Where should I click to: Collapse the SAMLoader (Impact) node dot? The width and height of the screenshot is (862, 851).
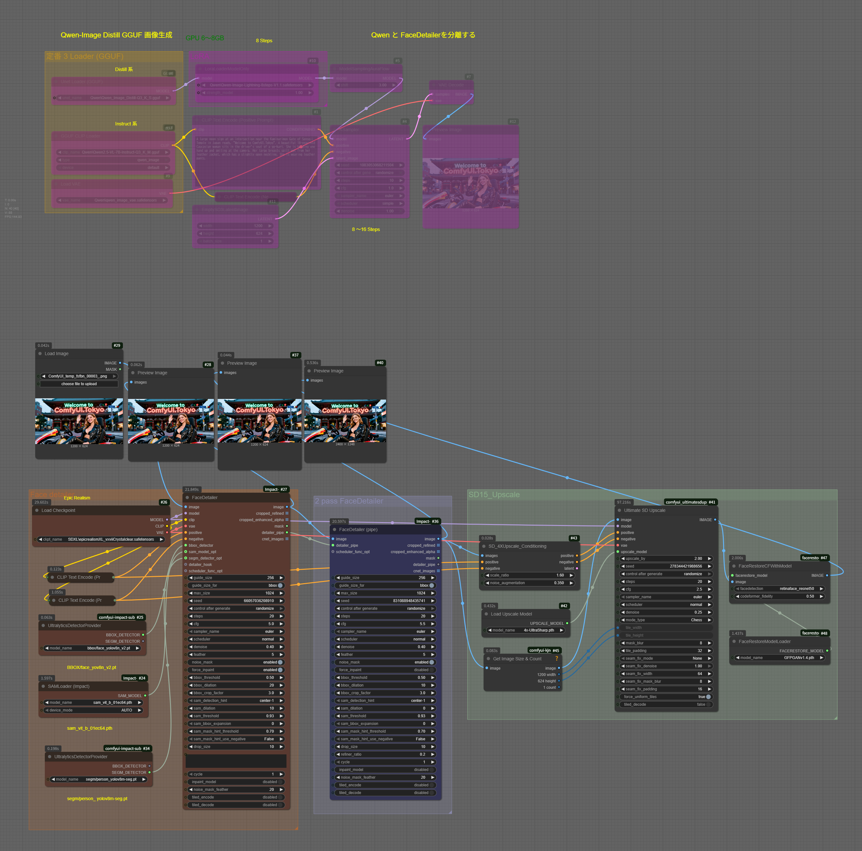click(x=43, y=686)
